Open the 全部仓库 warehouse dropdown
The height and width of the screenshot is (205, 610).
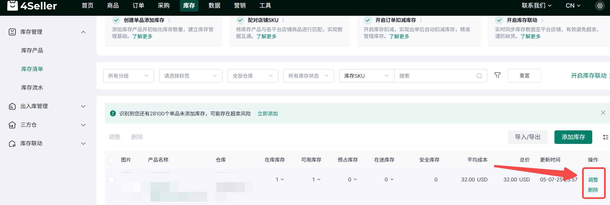pos(253,76)
